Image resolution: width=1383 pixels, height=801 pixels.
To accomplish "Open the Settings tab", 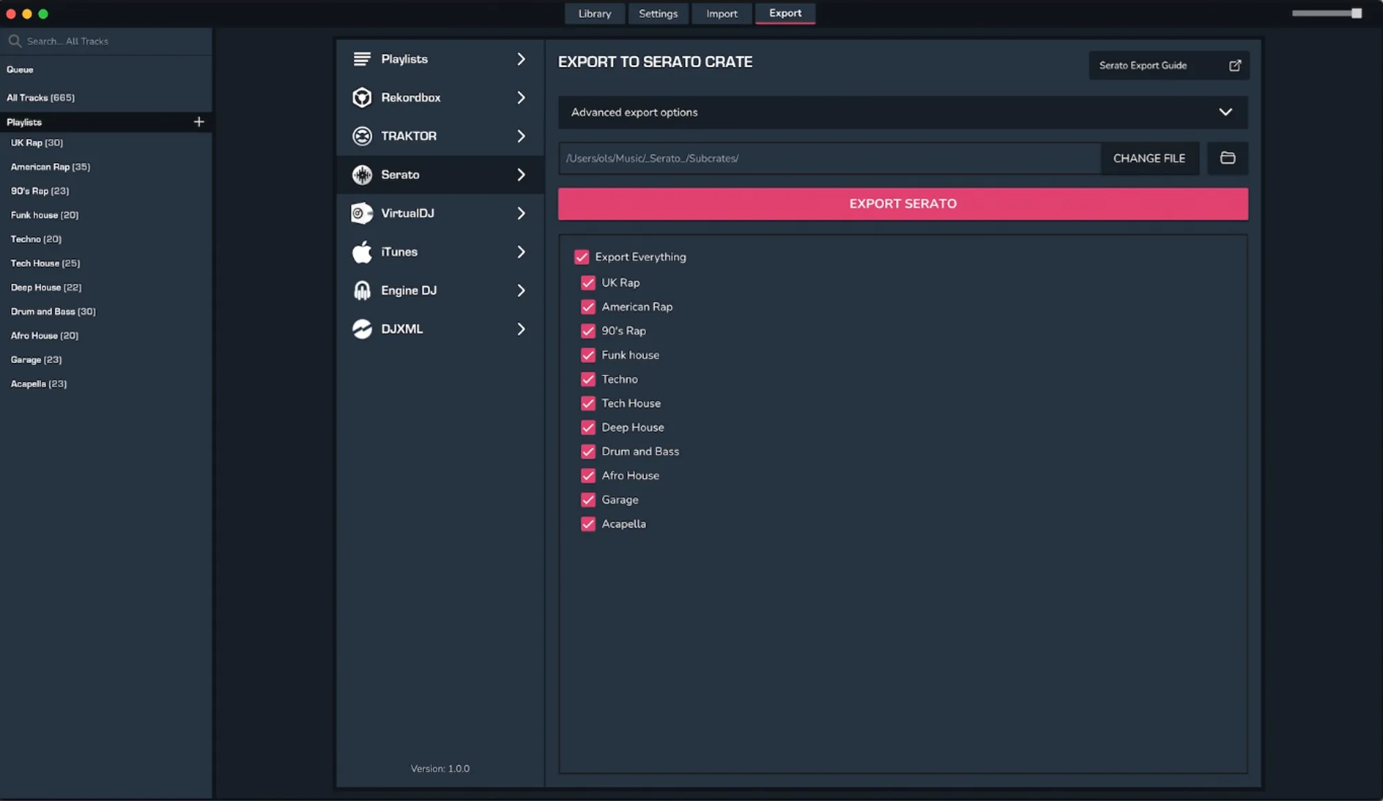I will coord(658,14).
